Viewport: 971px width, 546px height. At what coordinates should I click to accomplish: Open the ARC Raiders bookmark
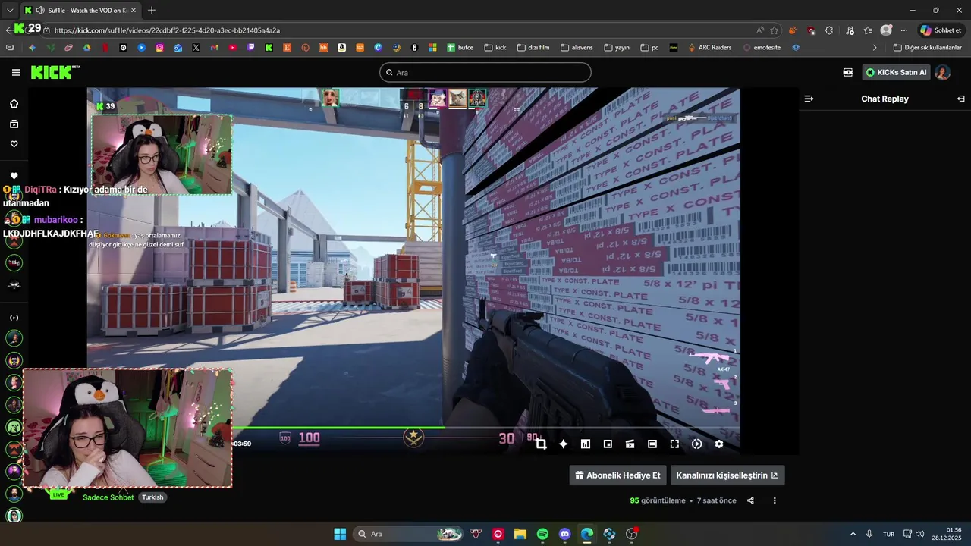pyautogui.click(x=709, y=47)
